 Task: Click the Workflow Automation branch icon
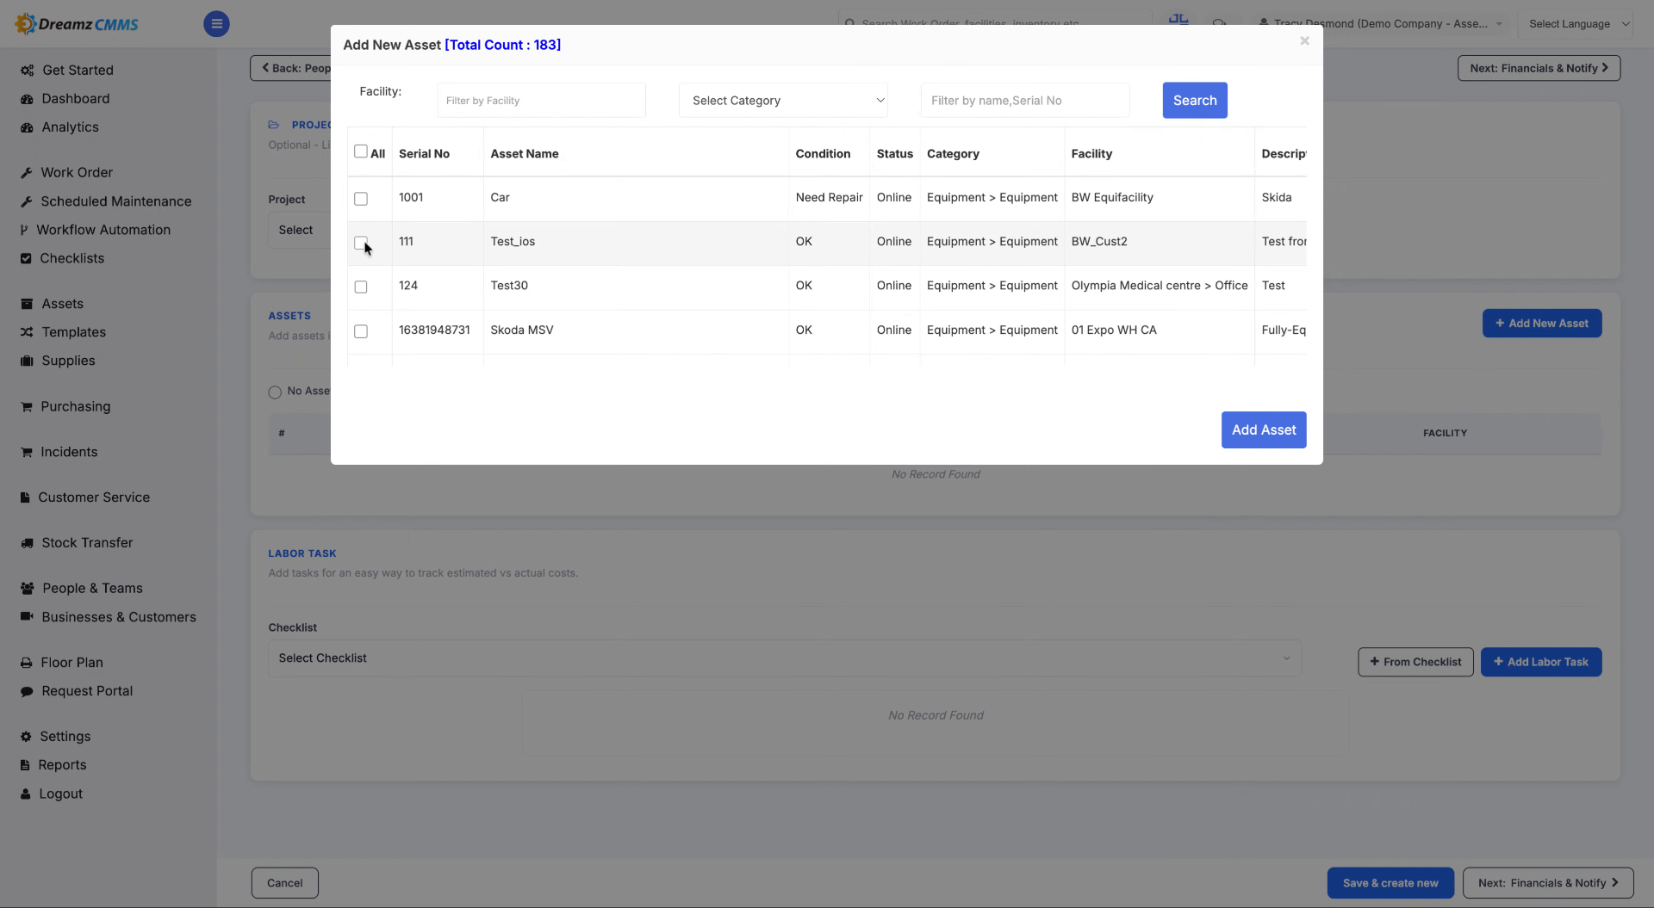point(24,230)
